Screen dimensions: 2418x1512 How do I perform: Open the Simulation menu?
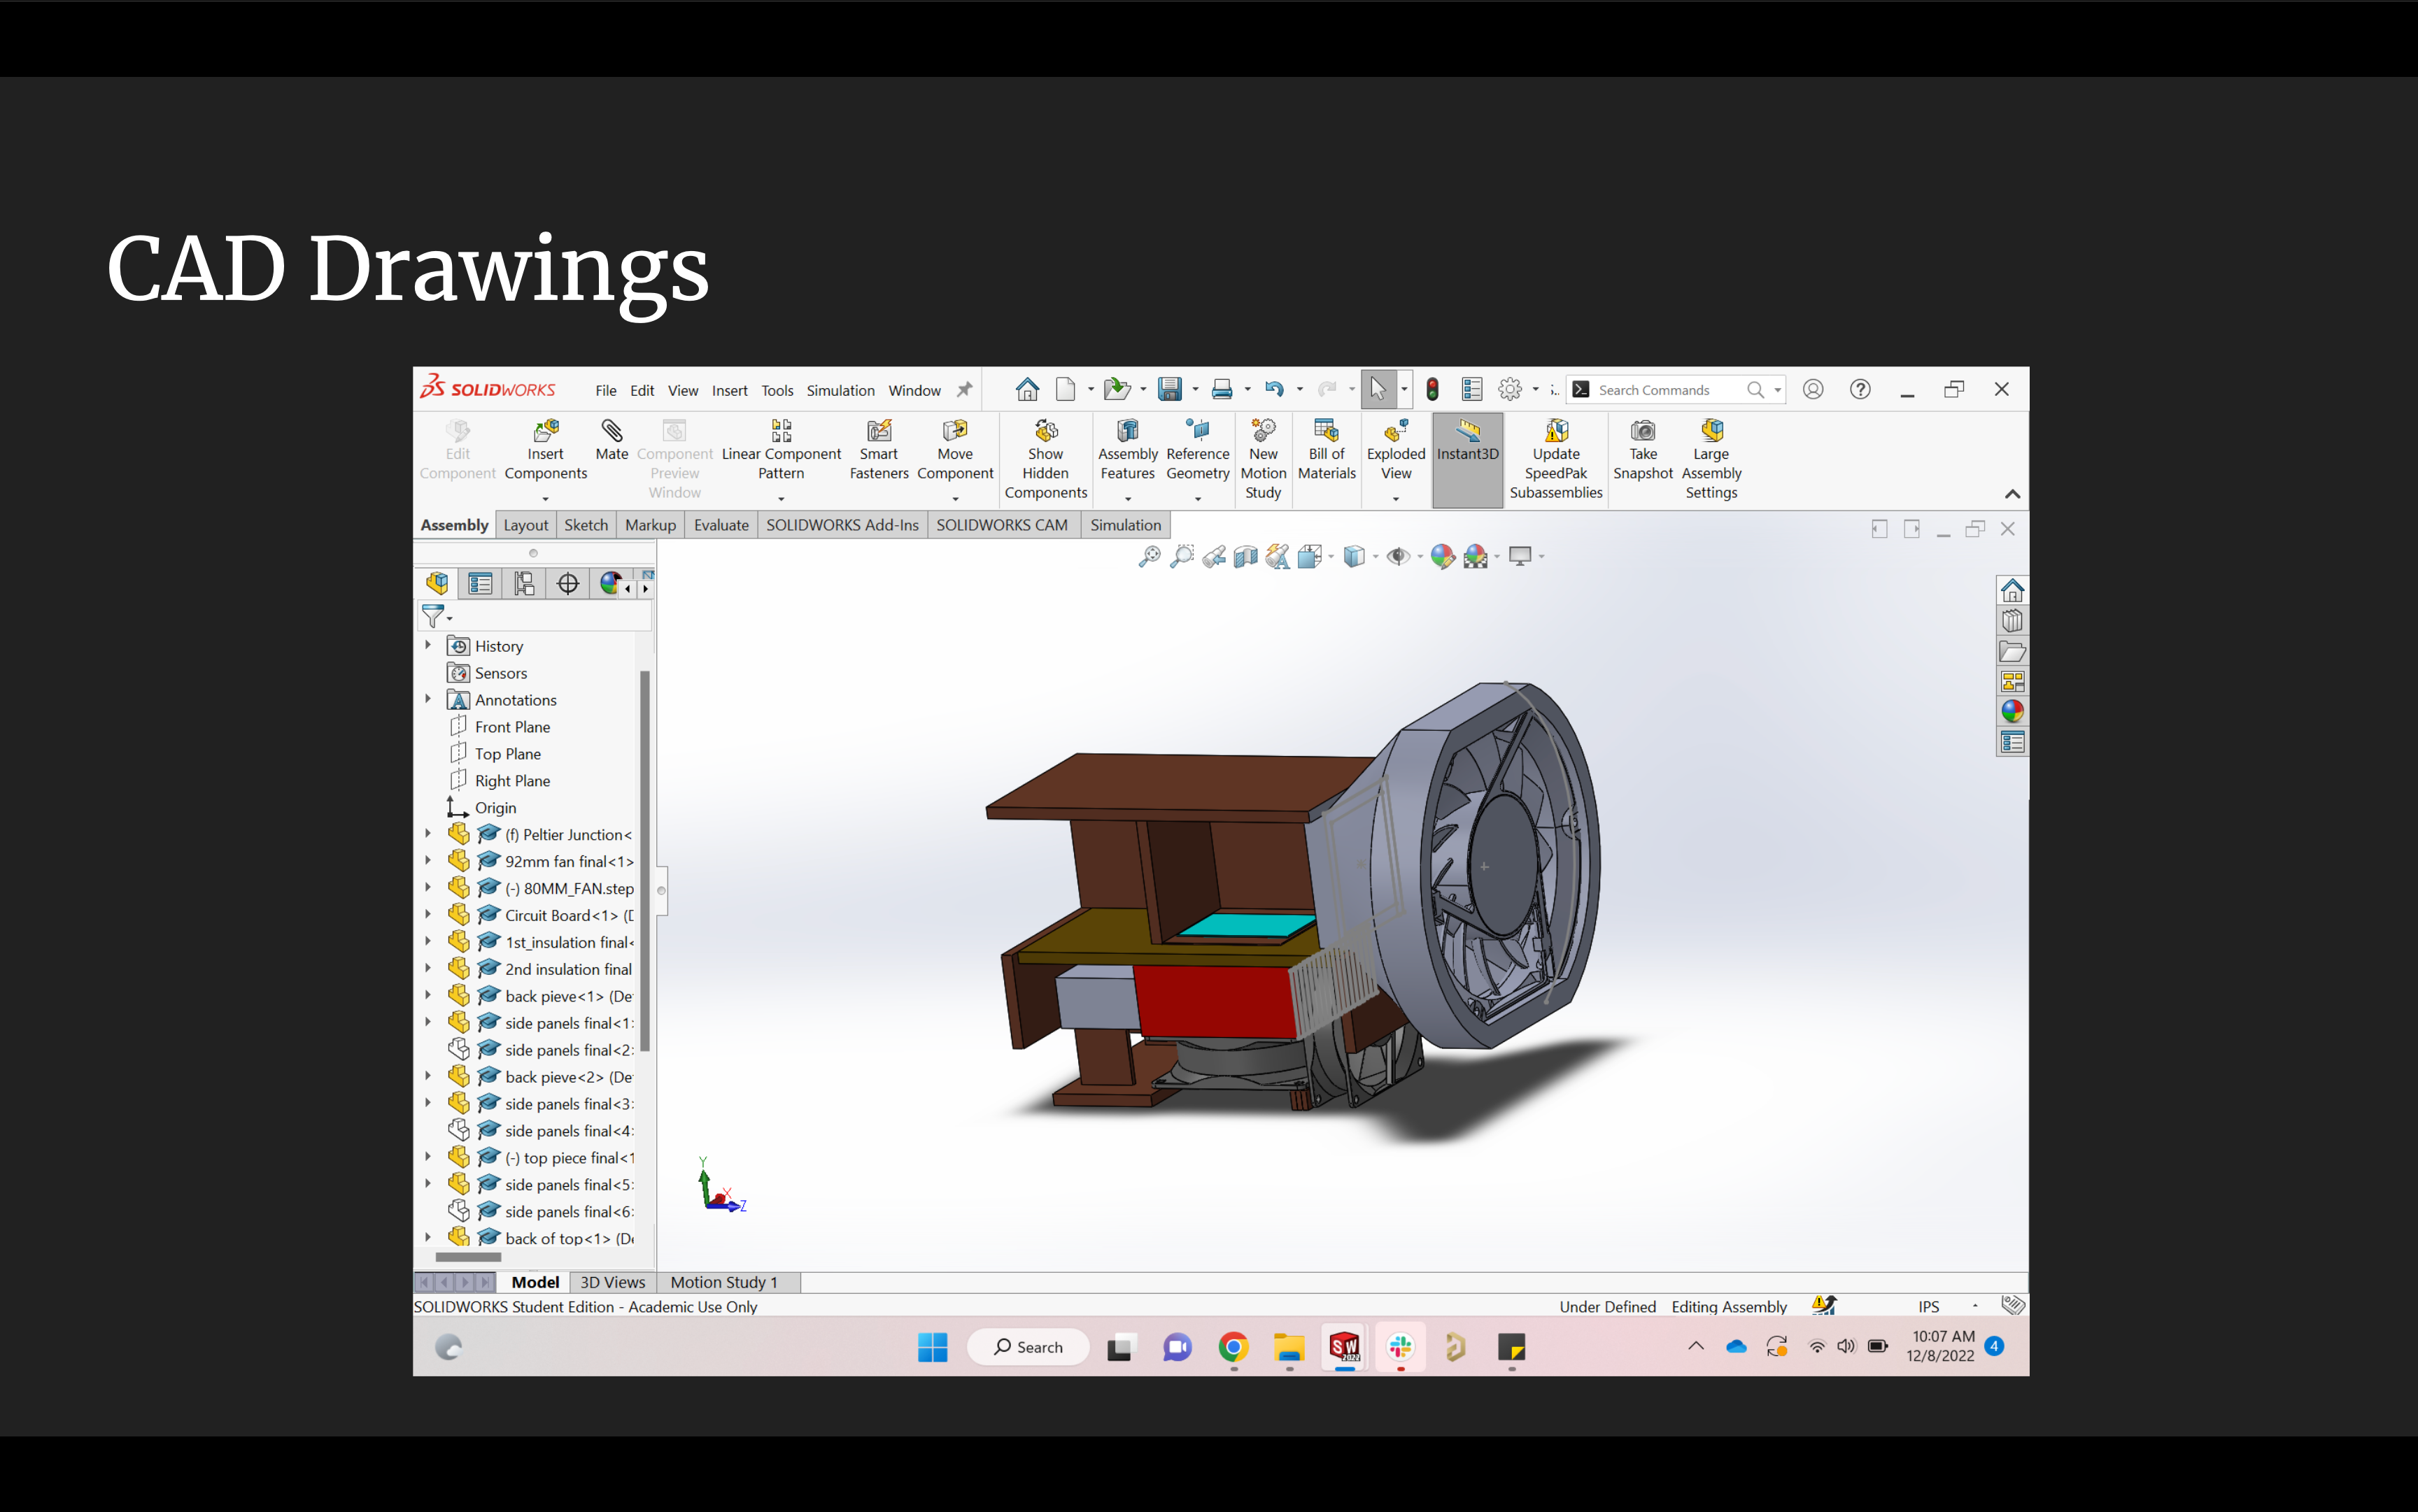(x=840, y=391)
